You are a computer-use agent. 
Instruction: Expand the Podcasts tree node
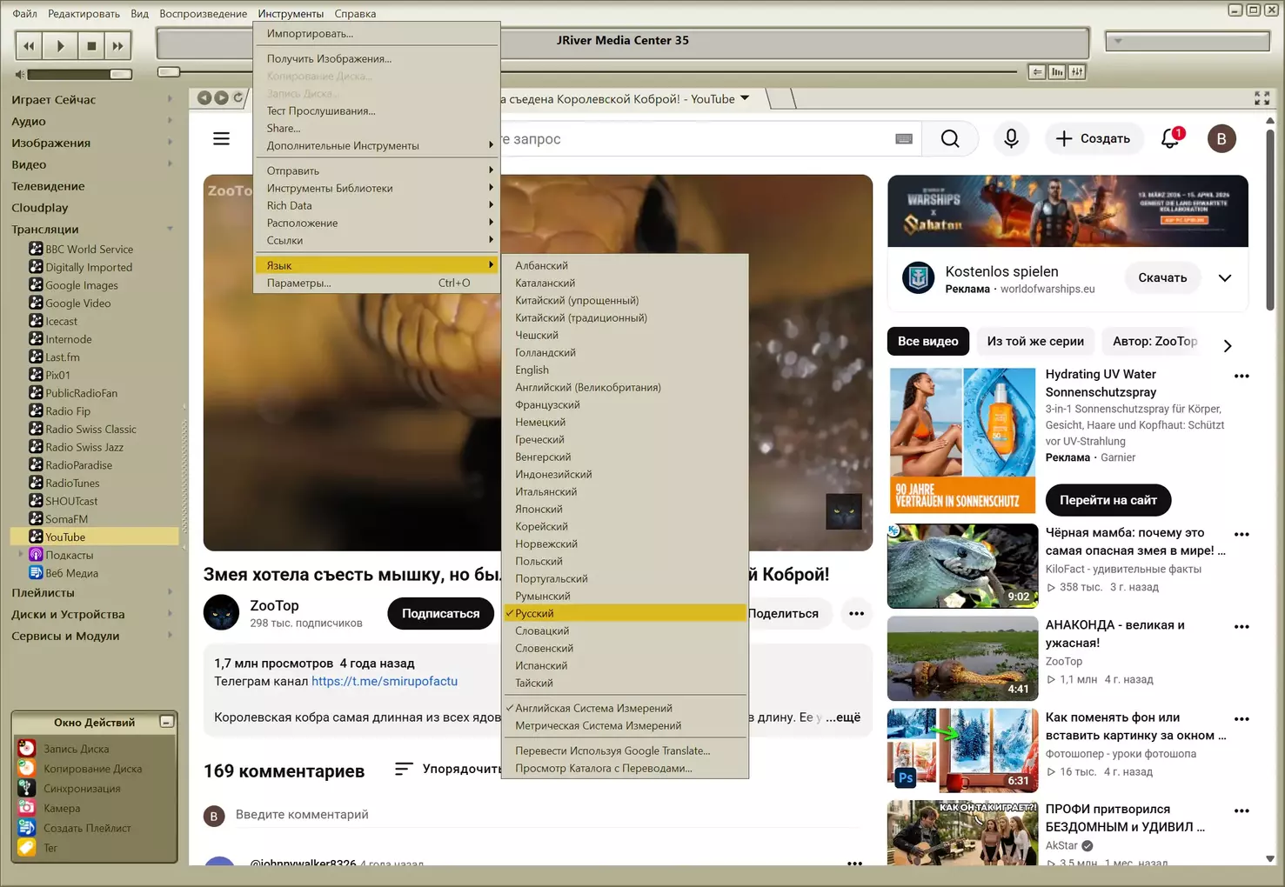(x=21, y=555)
